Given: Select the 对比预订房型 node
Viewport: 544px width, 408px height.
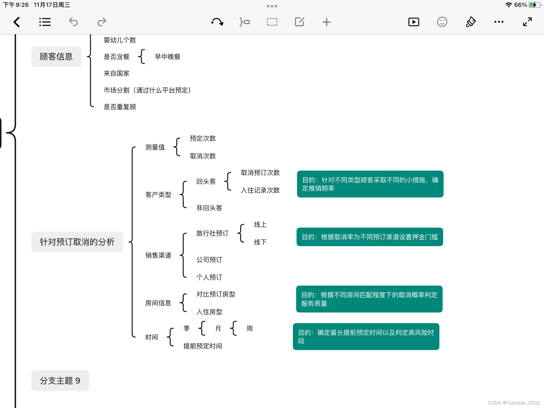Looking at the screenshot, I should click(216, 294).
